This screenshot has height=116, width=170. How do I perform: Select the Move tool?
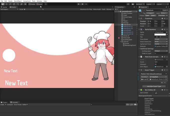click(x=6, y=4)
